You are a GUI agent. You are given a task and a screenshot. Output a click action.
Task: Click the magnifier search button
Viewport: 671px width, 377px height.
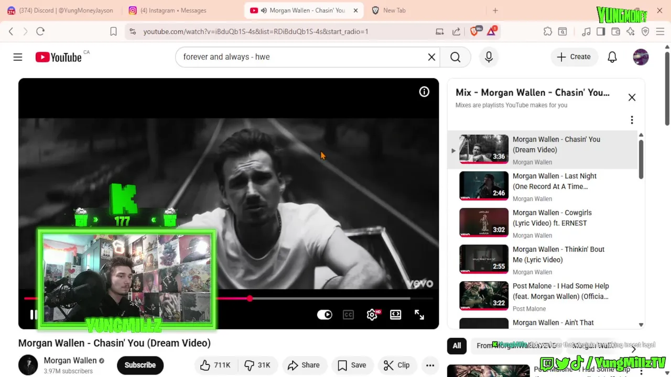click(455, 57)
